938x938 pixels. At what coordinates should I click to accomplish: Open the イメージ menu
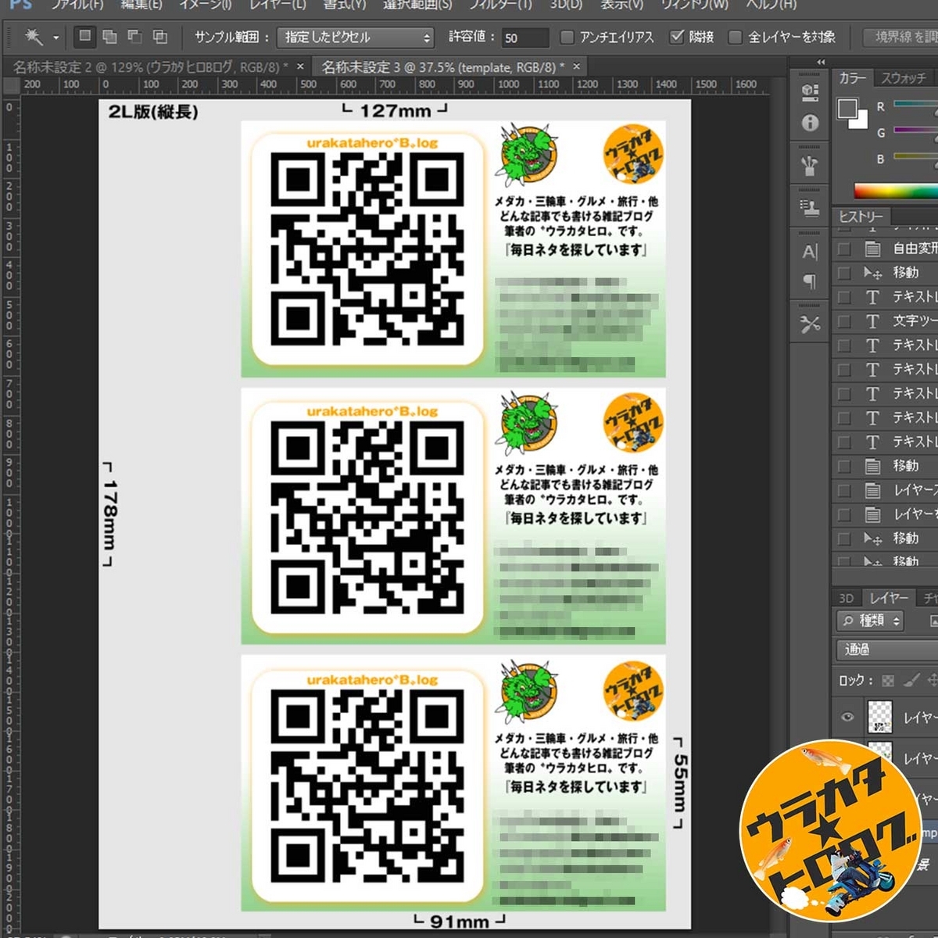pos(205,5)
